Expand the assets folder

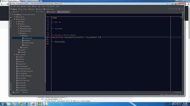[x=20, y=36]
